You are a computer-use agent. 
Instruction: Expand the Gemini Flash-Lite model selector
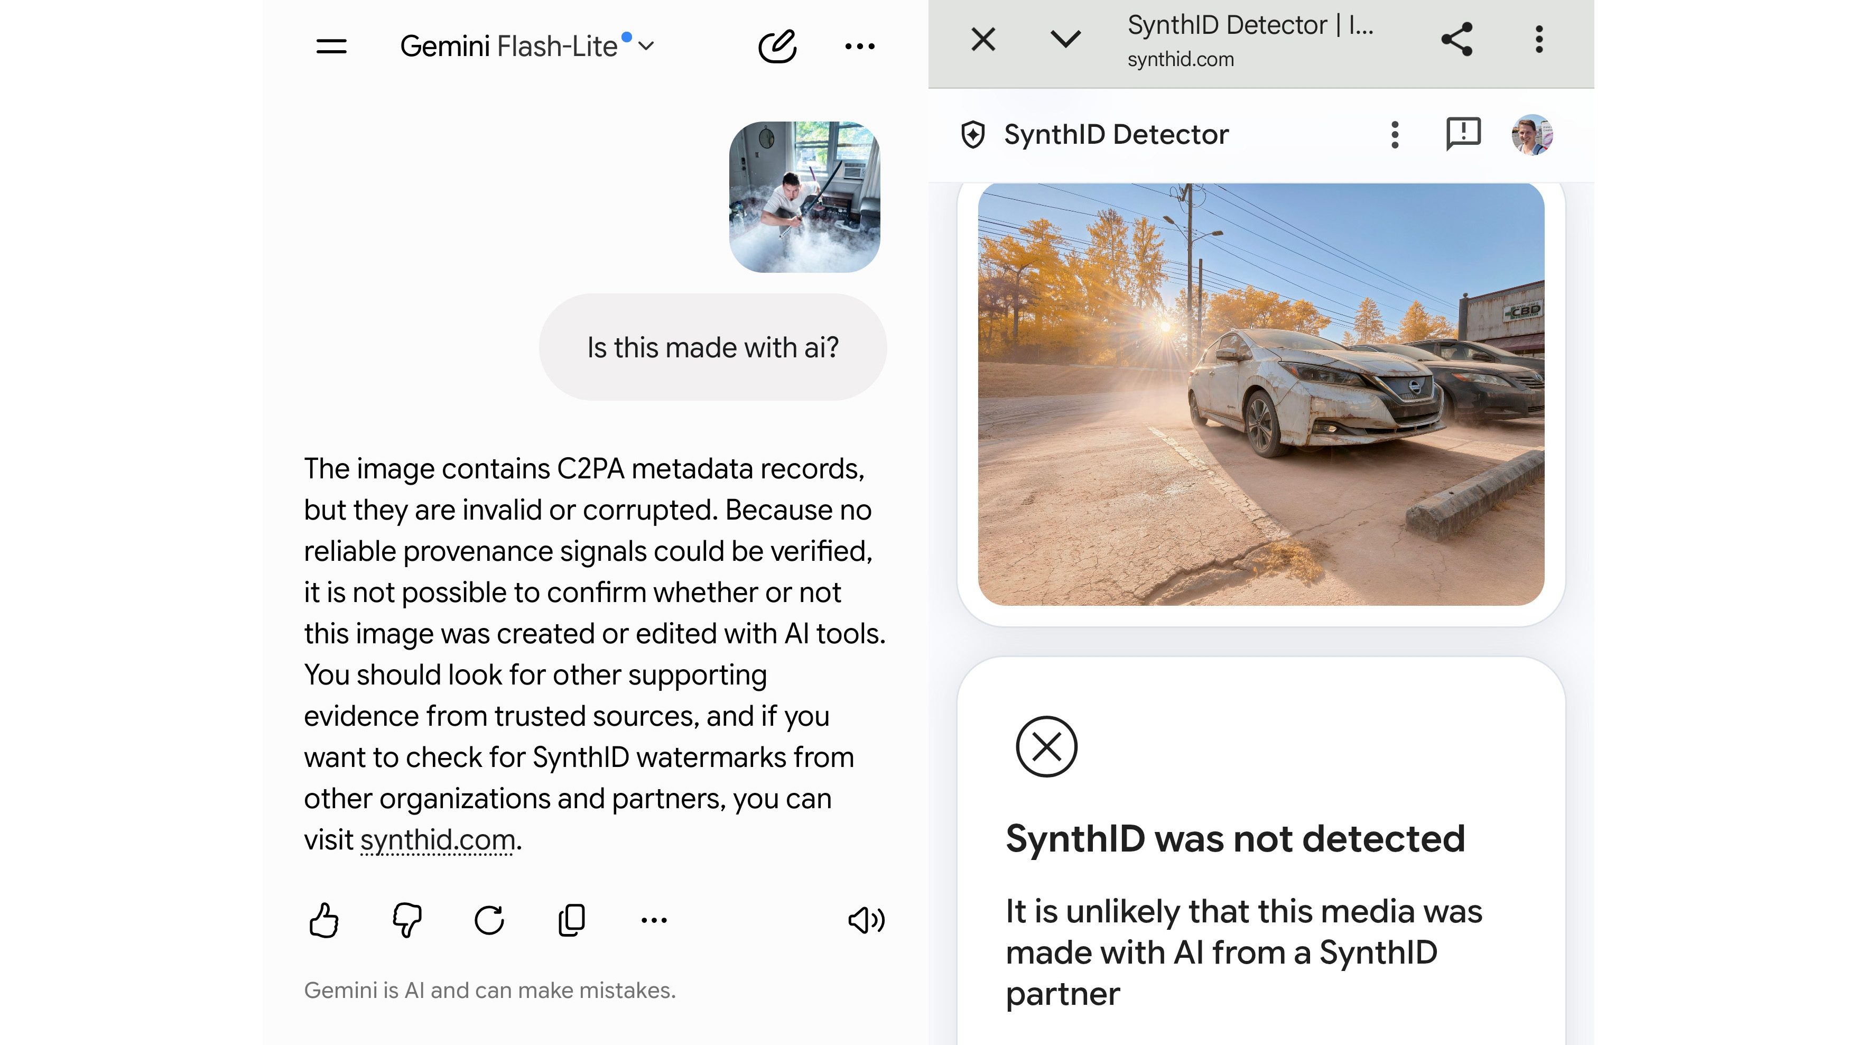coord(527,46)
